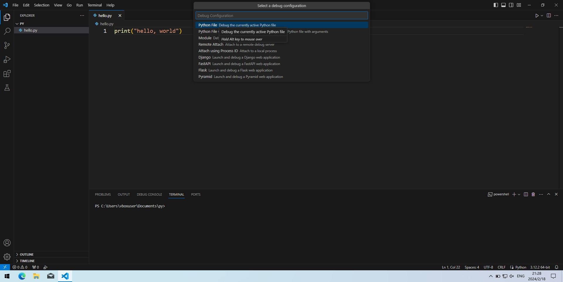
Task: Toggle the bottom Panel layout icon
Action: pyautogui.click(x=503, y=5)
